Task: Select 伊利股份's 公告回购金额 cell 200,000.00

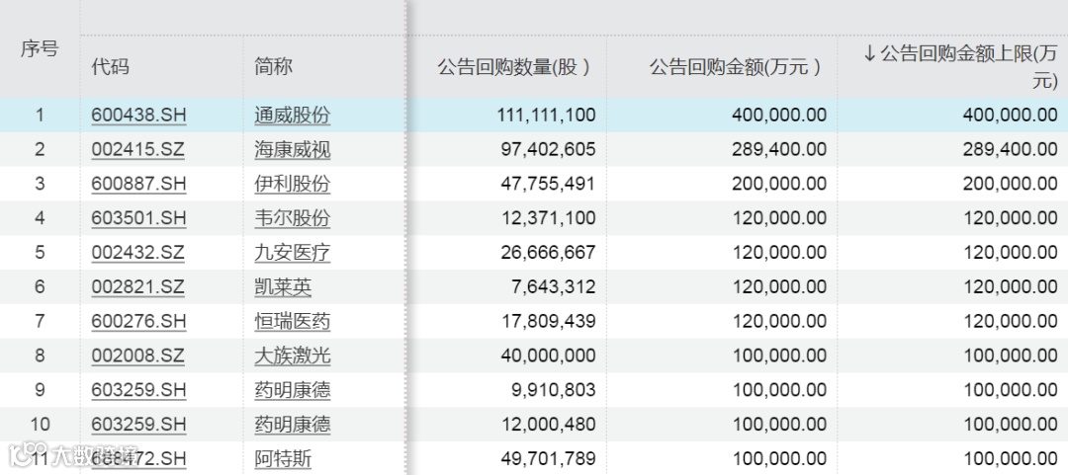Action: coord(779,184)
